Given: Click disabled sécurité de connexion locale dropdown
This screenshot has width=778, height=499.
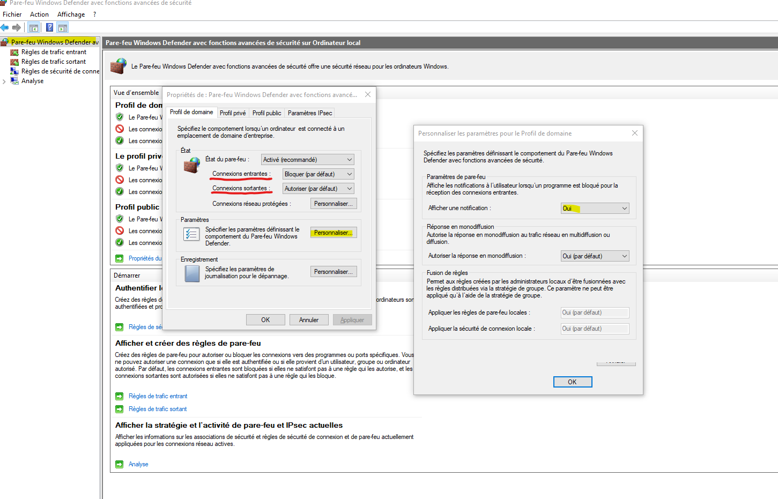Looking at the screenshot, I should pyautogui.click(x=595, y=329).
